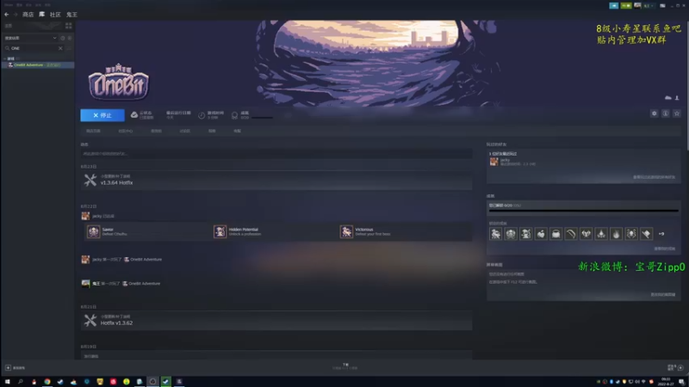Collapse the 游戏 category in sidebar
The image size is (689, 387).
(x=5, y=58)
